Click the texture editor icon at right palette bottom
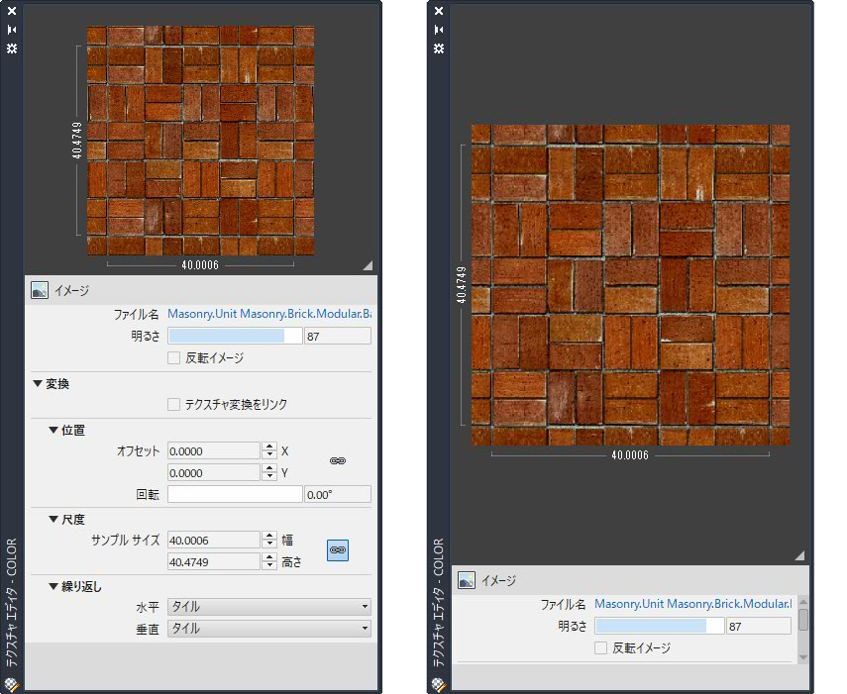This screenshot has width=847, height=694. (x=439, y=685)
